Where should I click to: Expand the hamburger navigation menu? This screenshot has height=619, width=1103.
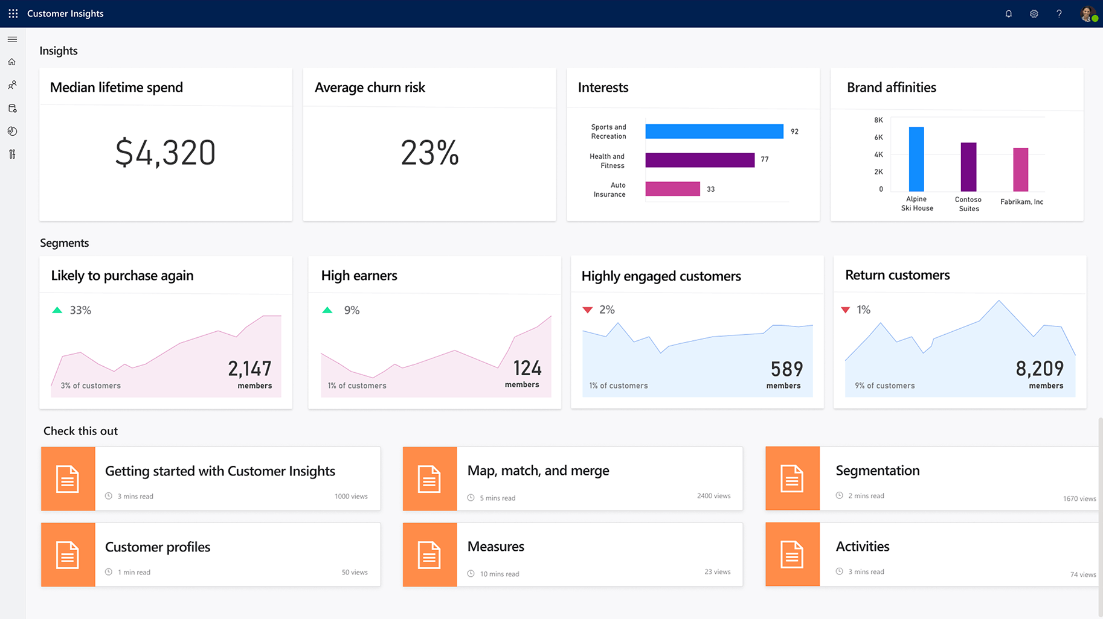(12, 39)
